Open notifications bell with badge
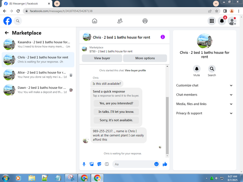This screenshot has height=182, width=243. 222,21
